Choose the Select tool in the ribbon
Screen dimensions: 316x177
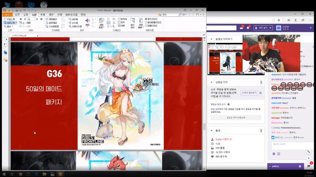point(10,23)
